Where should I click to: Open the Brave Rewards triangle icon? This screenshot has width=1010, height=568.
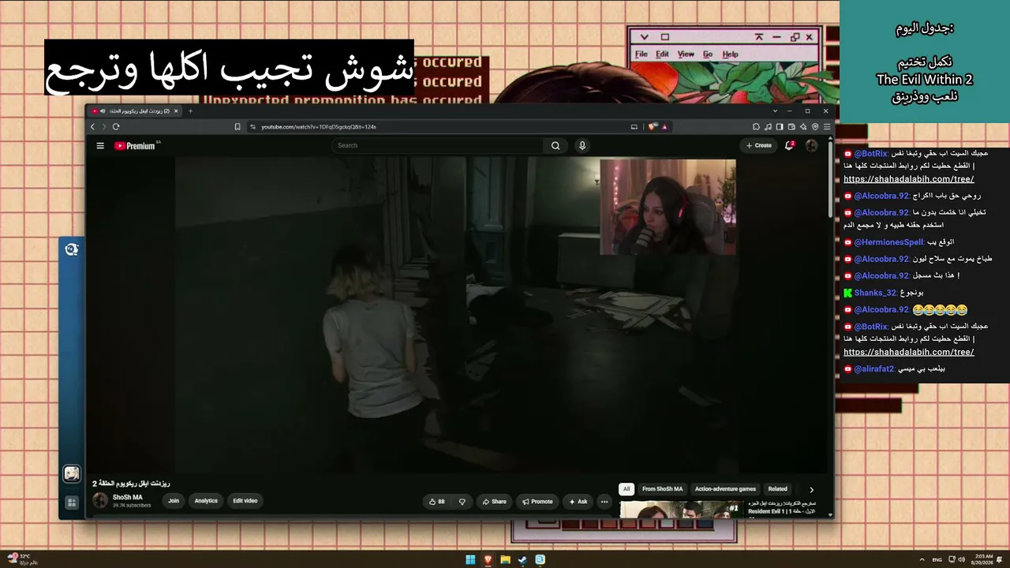click(664, 126)
